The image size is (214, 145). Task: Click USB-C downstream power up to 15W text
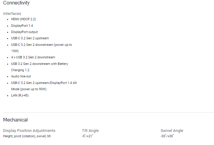42,48
